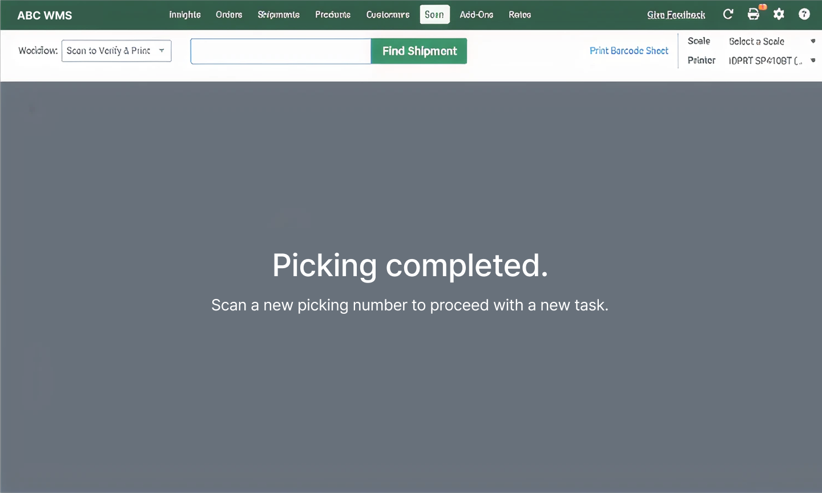Image resolution: width=822 pixels, height=493 pixels.
Task: Click the Give Feedback link
Action: (676, 15)
